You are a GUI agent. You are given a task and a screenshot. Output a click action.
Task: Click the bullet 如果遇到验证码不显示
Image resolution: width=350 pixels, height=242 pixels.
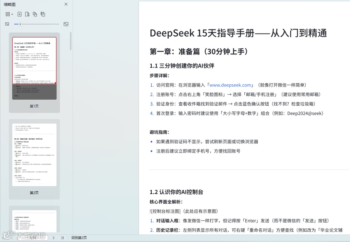[x=207, y=142]
